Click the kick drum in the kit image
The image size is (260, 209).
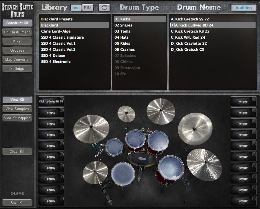(x=142, y=159)
